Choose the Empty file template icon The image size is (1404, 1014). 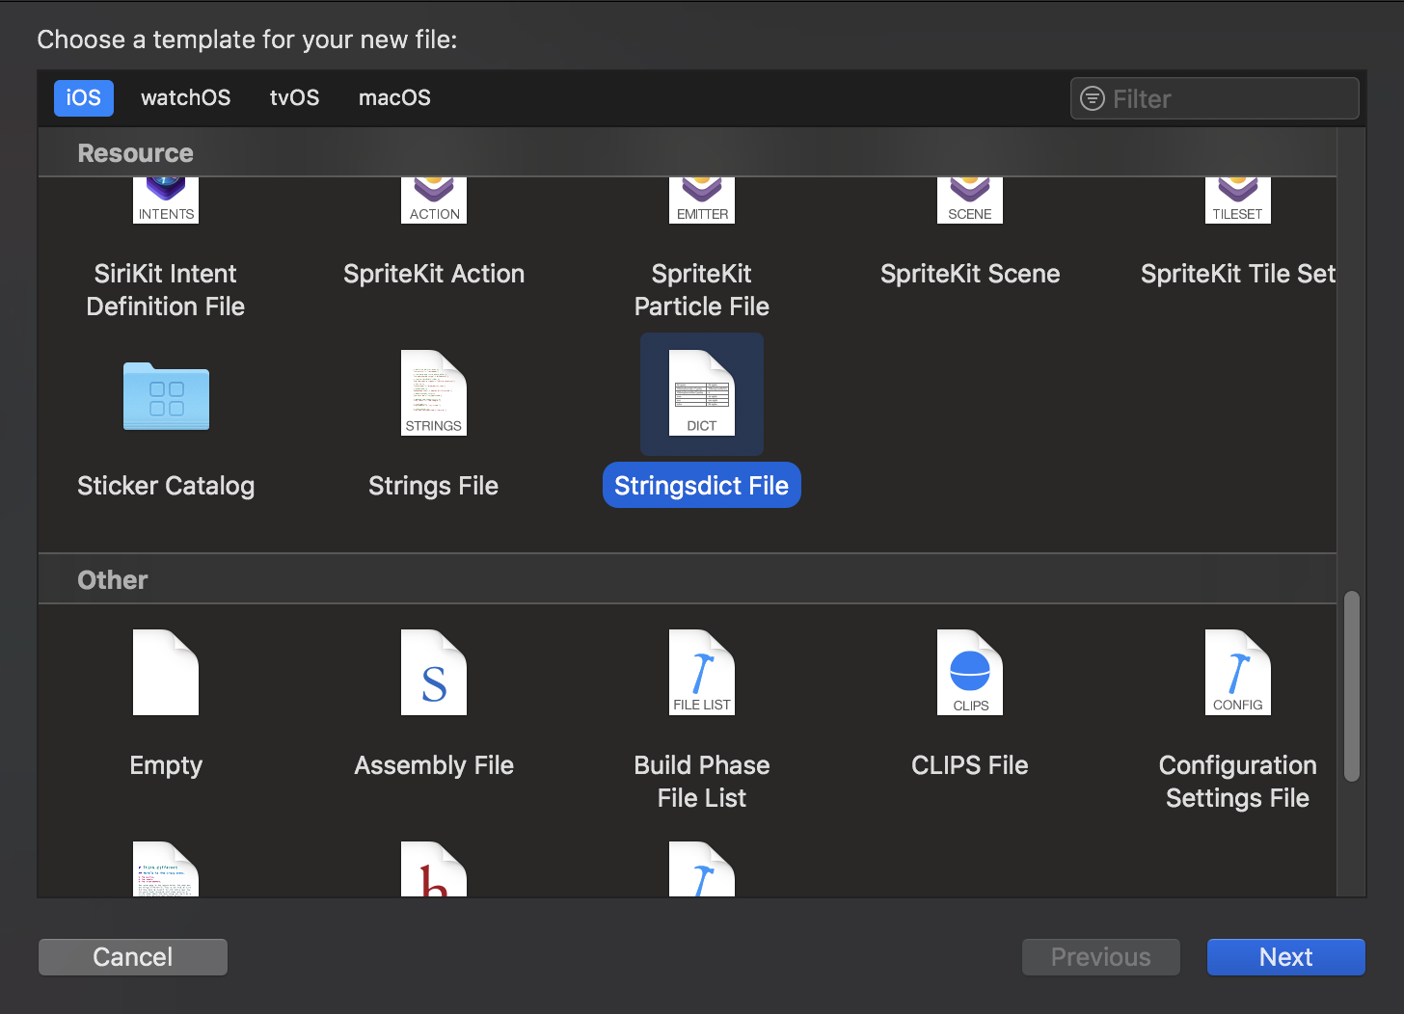(166, 672)
